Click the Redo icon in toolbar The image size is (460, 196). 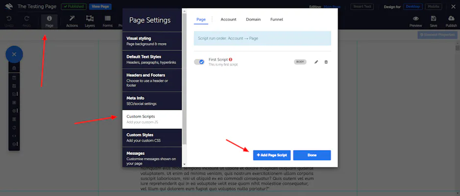click(x=26, y=19)
